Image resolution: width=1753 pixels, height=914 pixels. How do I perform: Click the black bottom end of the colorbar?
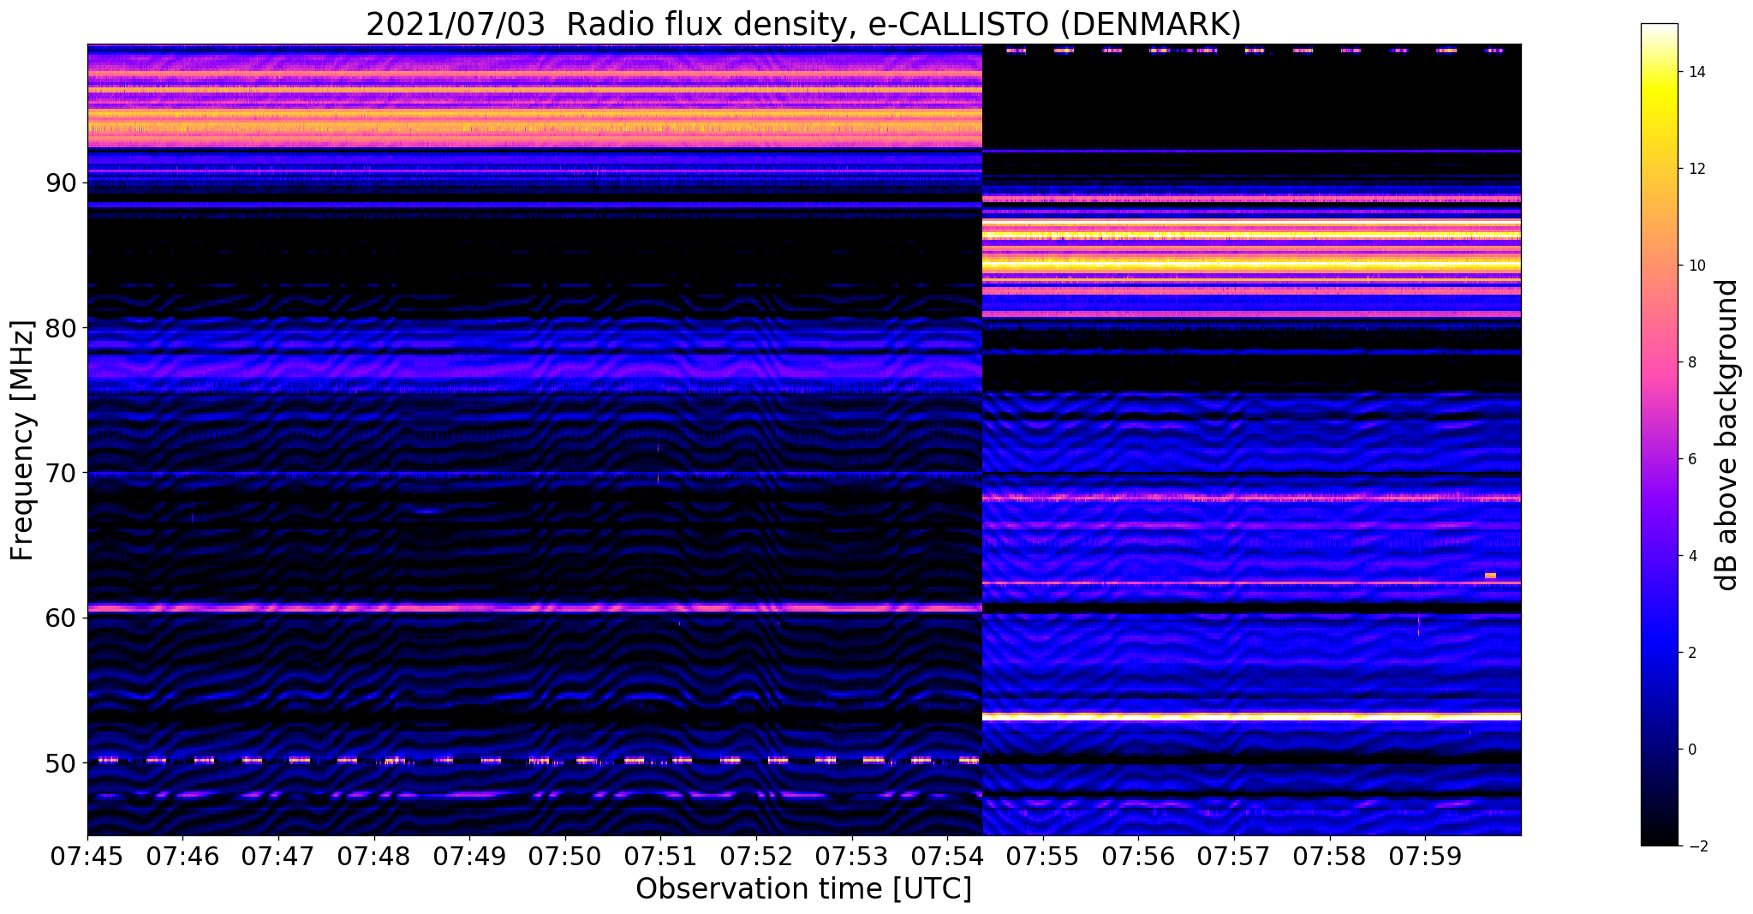tap(1659, 839)
